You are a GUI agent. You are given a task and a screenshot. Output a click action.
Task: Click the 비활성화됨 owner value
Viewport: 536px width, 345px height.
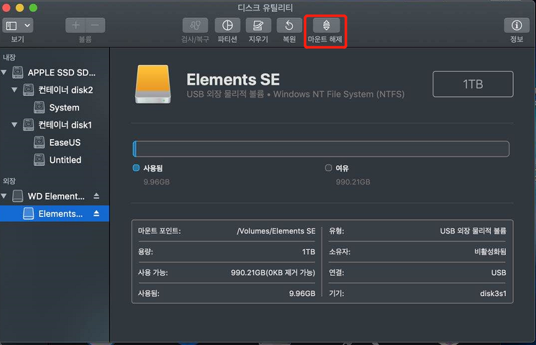(x=490, y=252)
